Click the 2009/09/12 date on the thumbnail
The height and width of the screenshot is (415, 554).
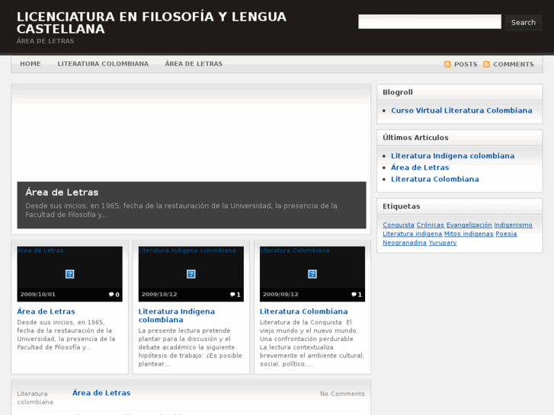280,295
